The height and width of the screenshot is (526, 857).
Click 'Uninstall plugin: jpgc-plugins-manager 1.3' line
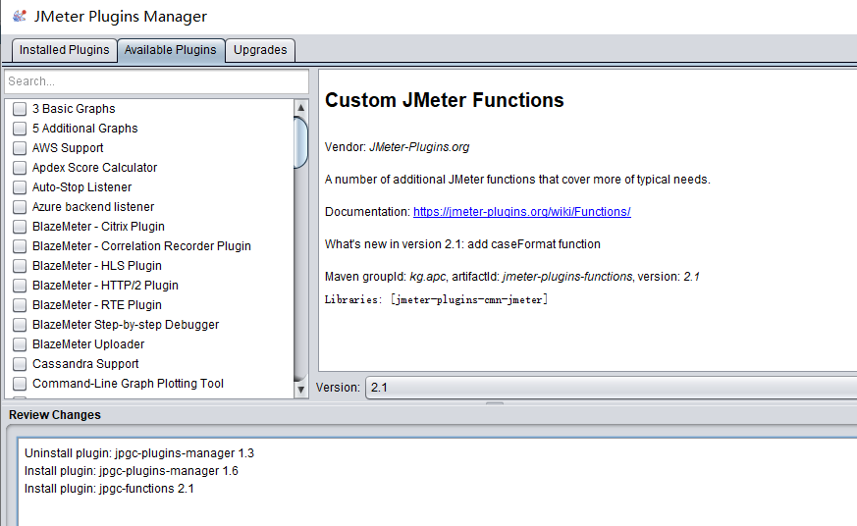click(x=139, y=453)
